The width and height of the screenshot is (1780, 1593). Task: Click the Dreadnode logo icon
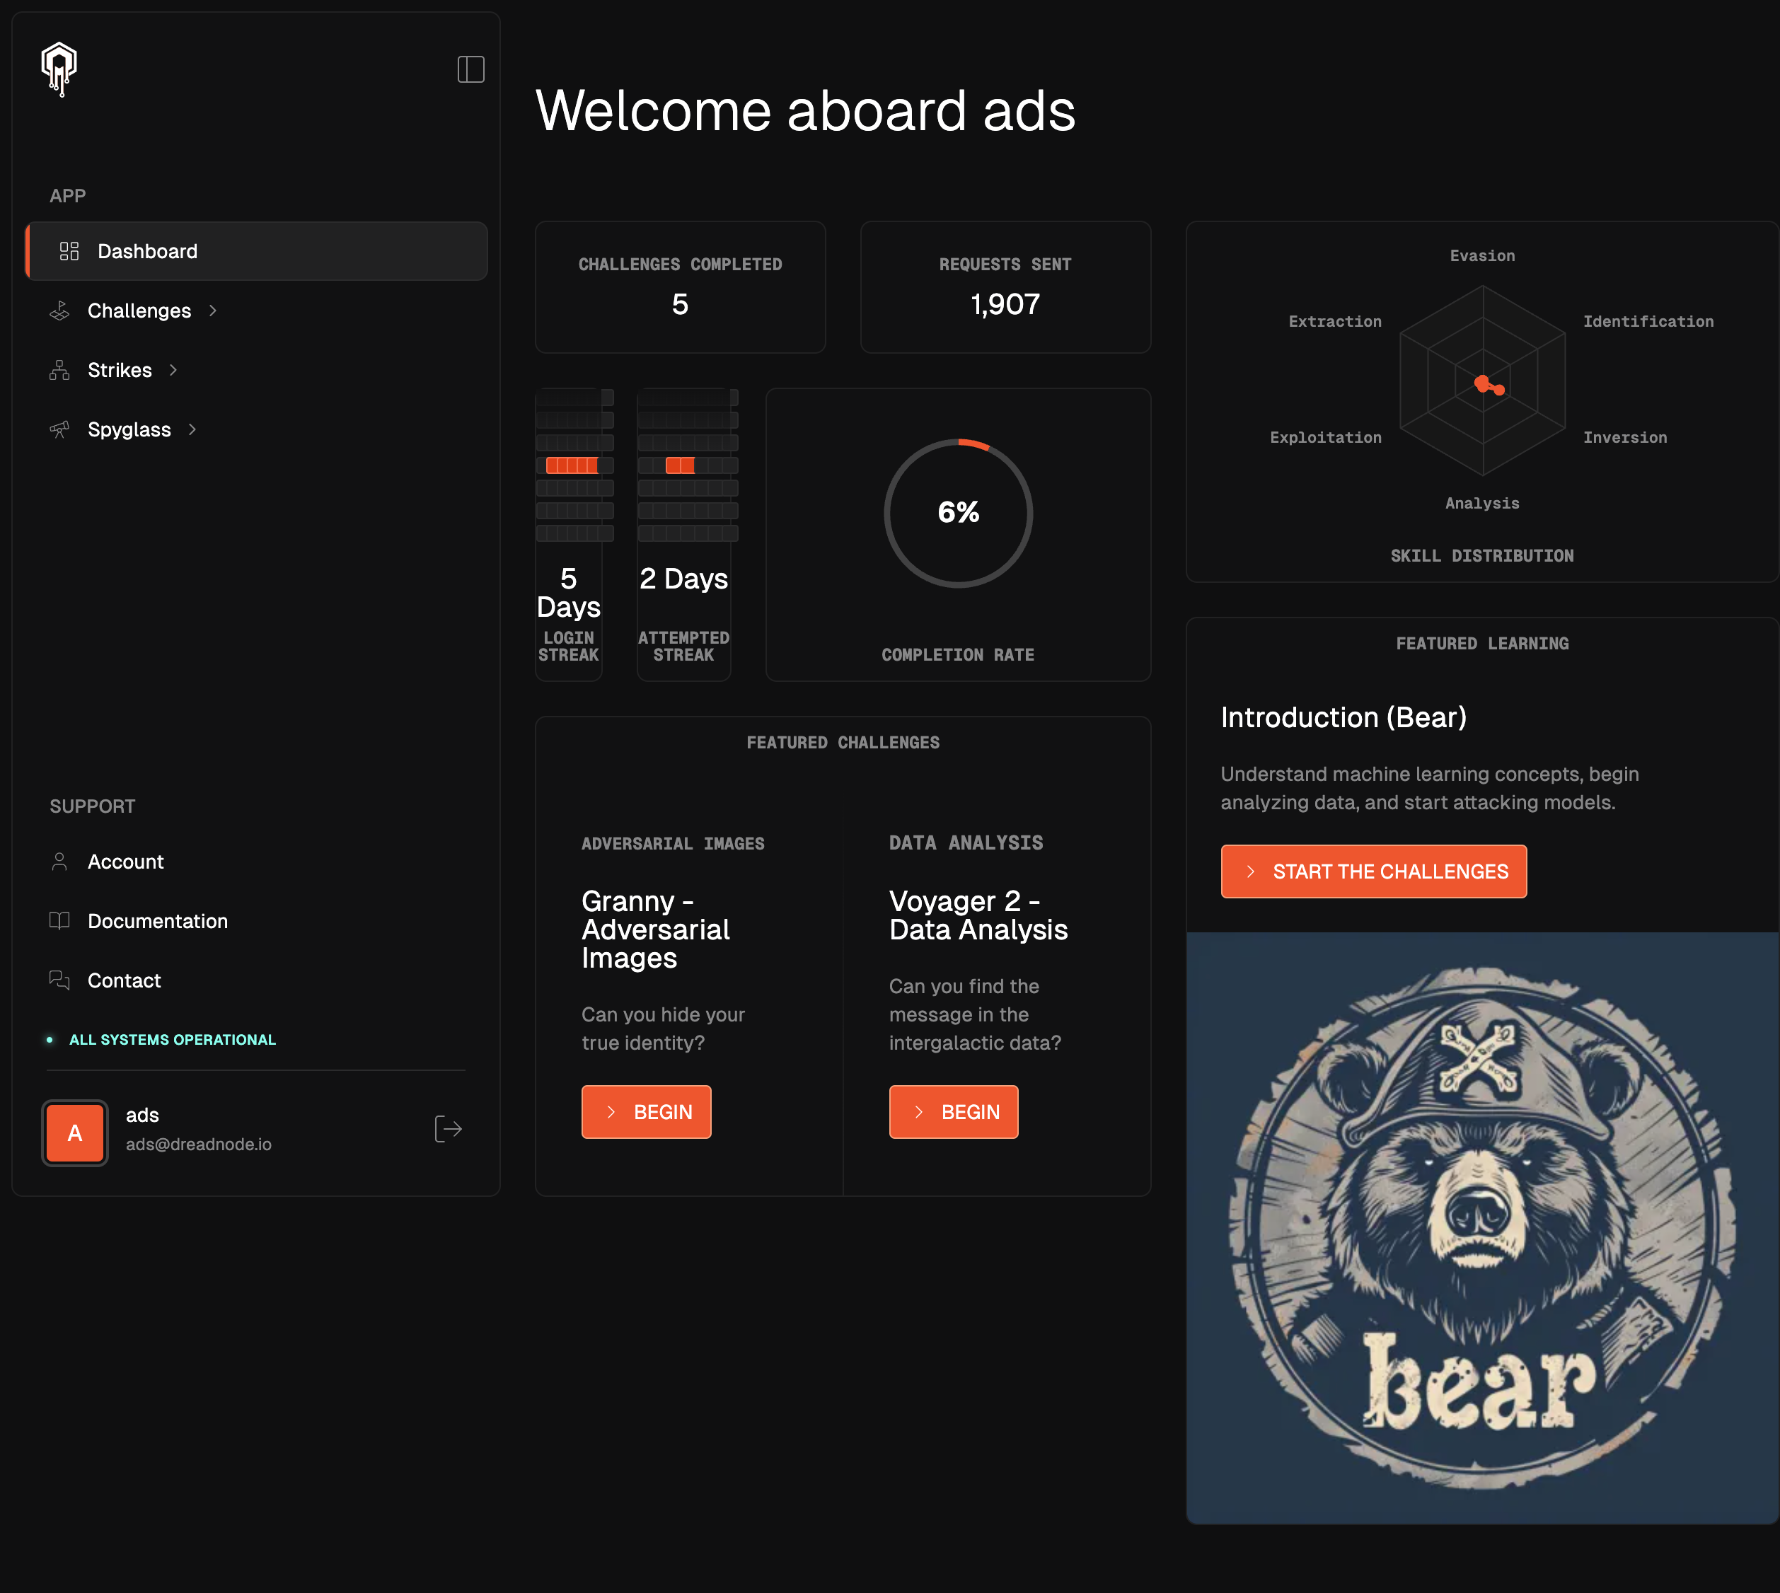tap(59, 69)
